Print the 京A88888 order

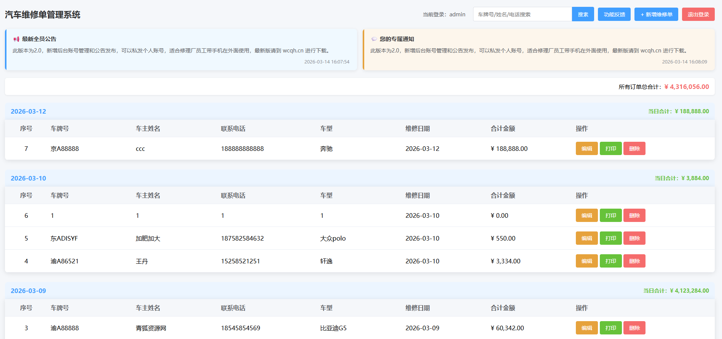point(610,149)
